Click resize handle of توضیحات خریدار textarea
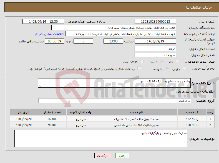The height and width of the screenshot is (163, 219). click(x=16, y=146)
